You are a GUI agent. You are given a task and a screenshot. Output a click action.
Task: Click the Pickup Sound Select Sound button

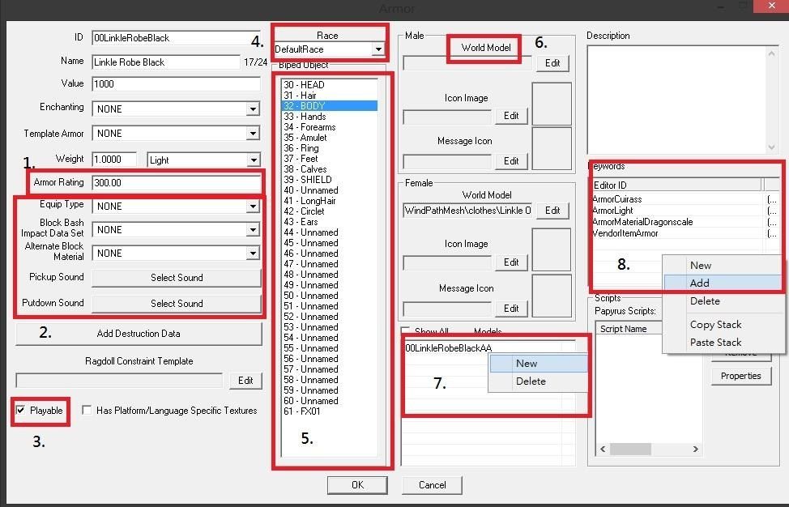point(177,278)
